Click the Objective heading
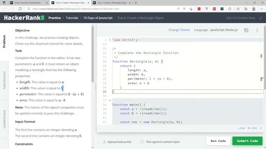 22,30
